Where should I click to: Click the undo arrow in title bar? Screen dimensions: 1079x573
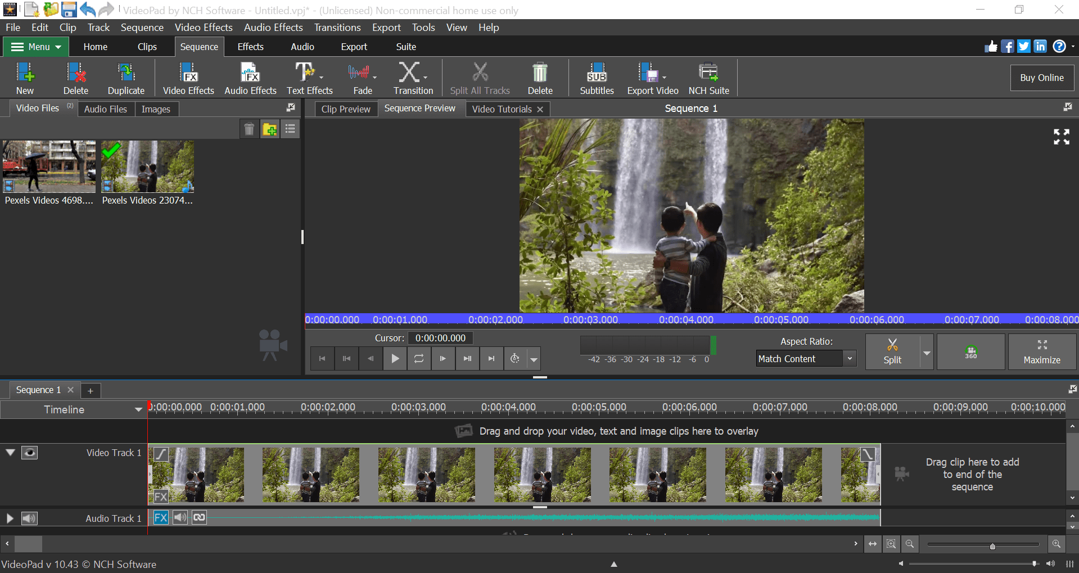tap(88, 10)
